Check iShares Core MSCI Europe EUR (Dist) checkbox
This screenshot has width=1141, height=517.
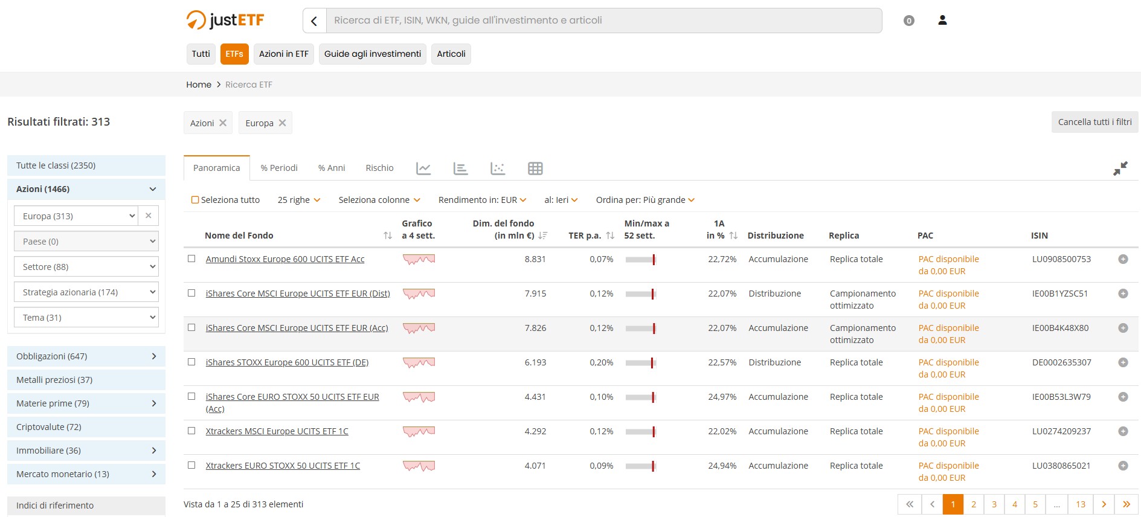click(x=191, y=293)
